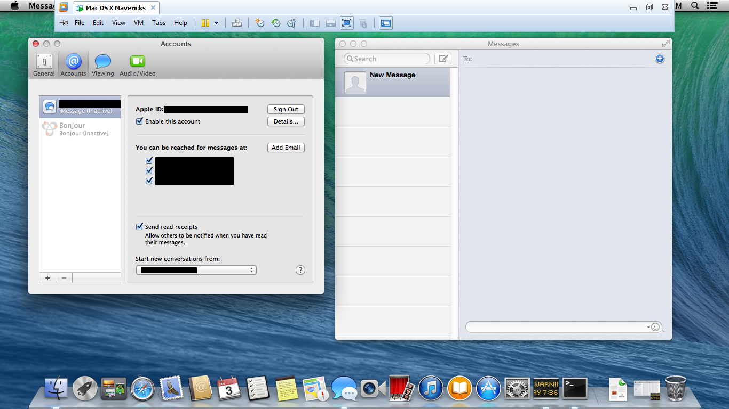This screenshot has width=729, height=409.
Task: Remove the account with the minus button
Action: coord(64,278)
